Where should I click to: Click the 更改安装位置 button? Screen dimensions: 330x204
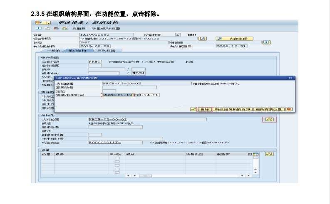(268, 109)
